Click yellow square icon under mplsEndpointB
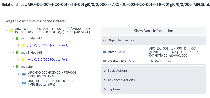The image size is (210, 98). (23, 60)
